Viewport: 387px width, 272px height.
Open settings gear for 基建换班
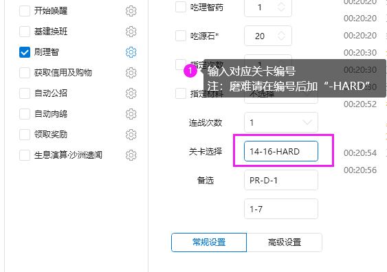131,32
